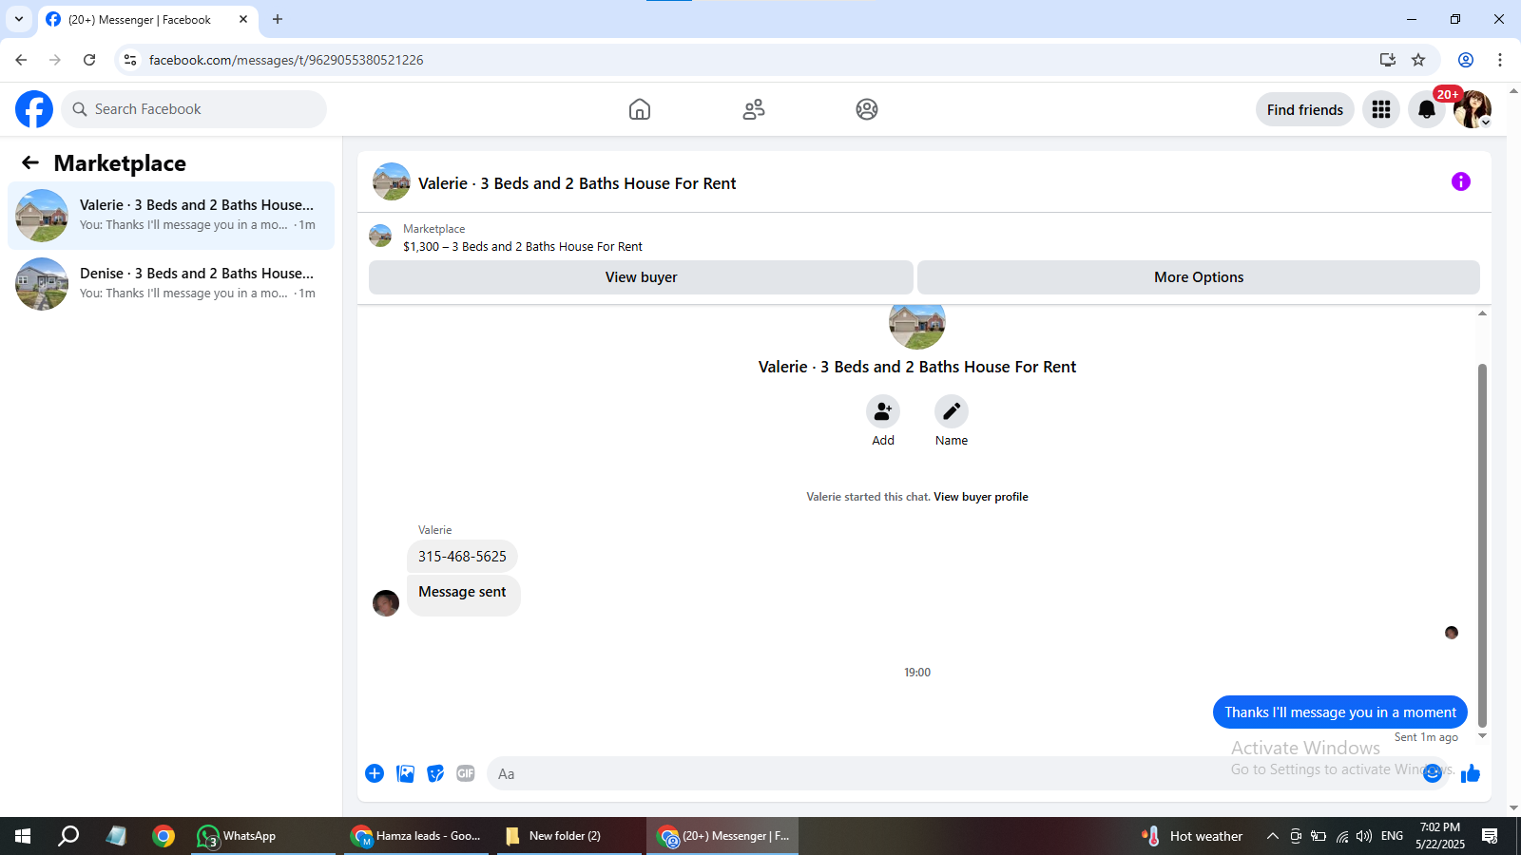Viewport: 1521px width, 855px height.
Task: Click the browser address bar URL
Action: tap(286, 60)
